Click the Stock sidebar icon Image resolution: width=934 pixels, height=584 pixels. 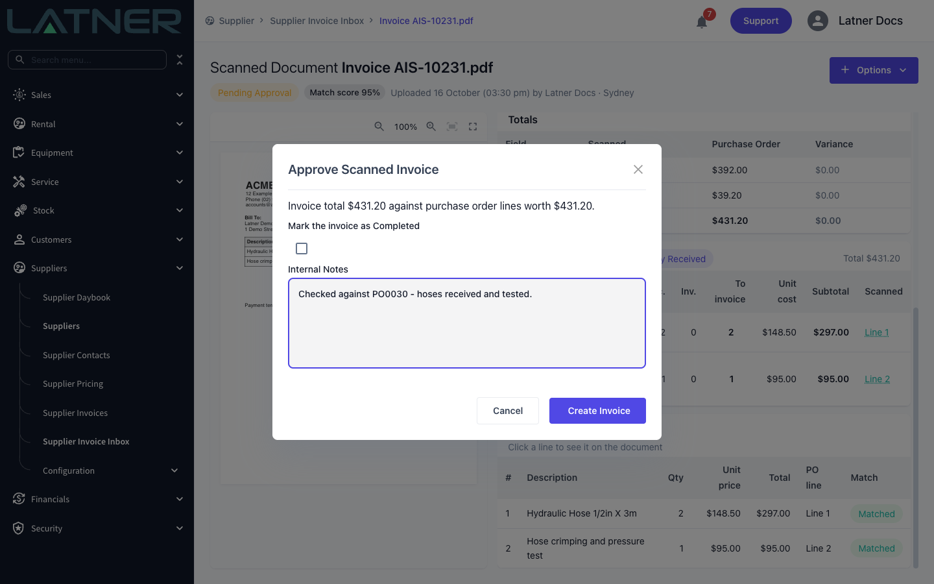click(20, 210)
